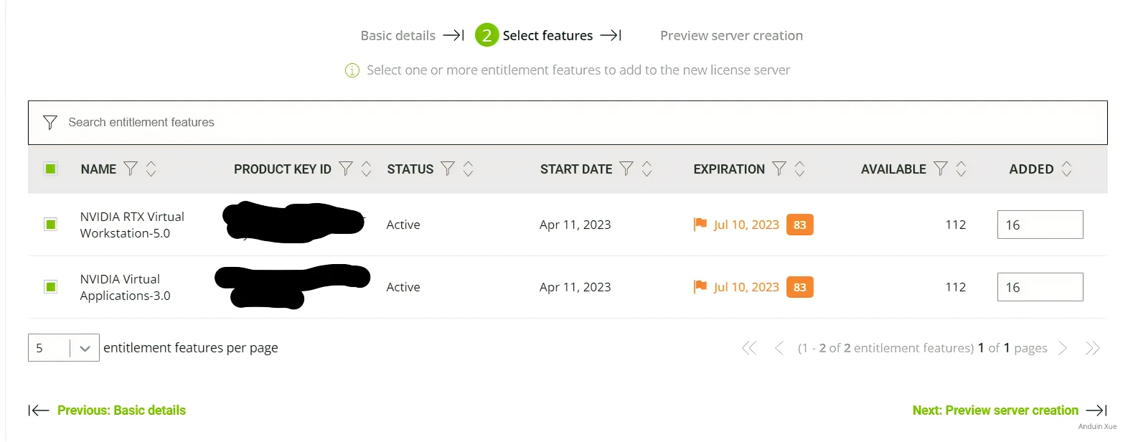Click the NAME column filter icon
This screenshot has height=442, width=1128.
click(130, 169)
